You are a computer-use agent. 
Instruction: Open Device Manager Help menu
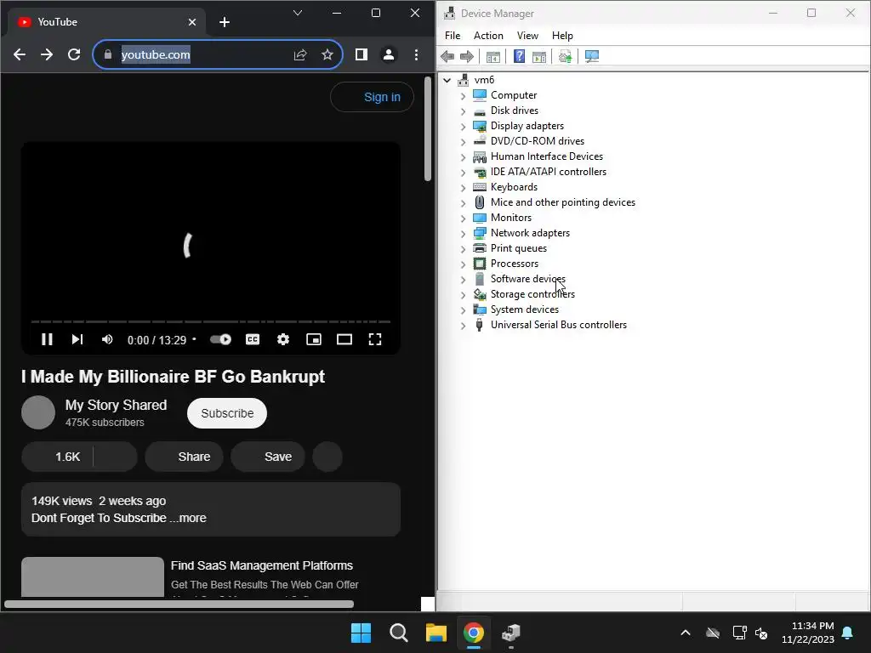pyautogui.click(x=562, y=36)
